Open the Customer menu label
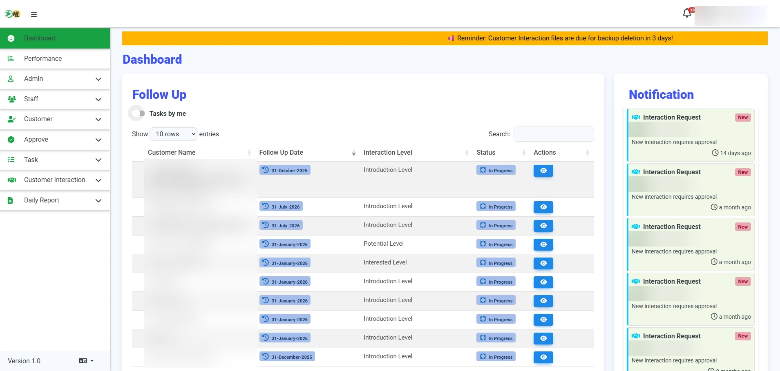 pos(38,119)
